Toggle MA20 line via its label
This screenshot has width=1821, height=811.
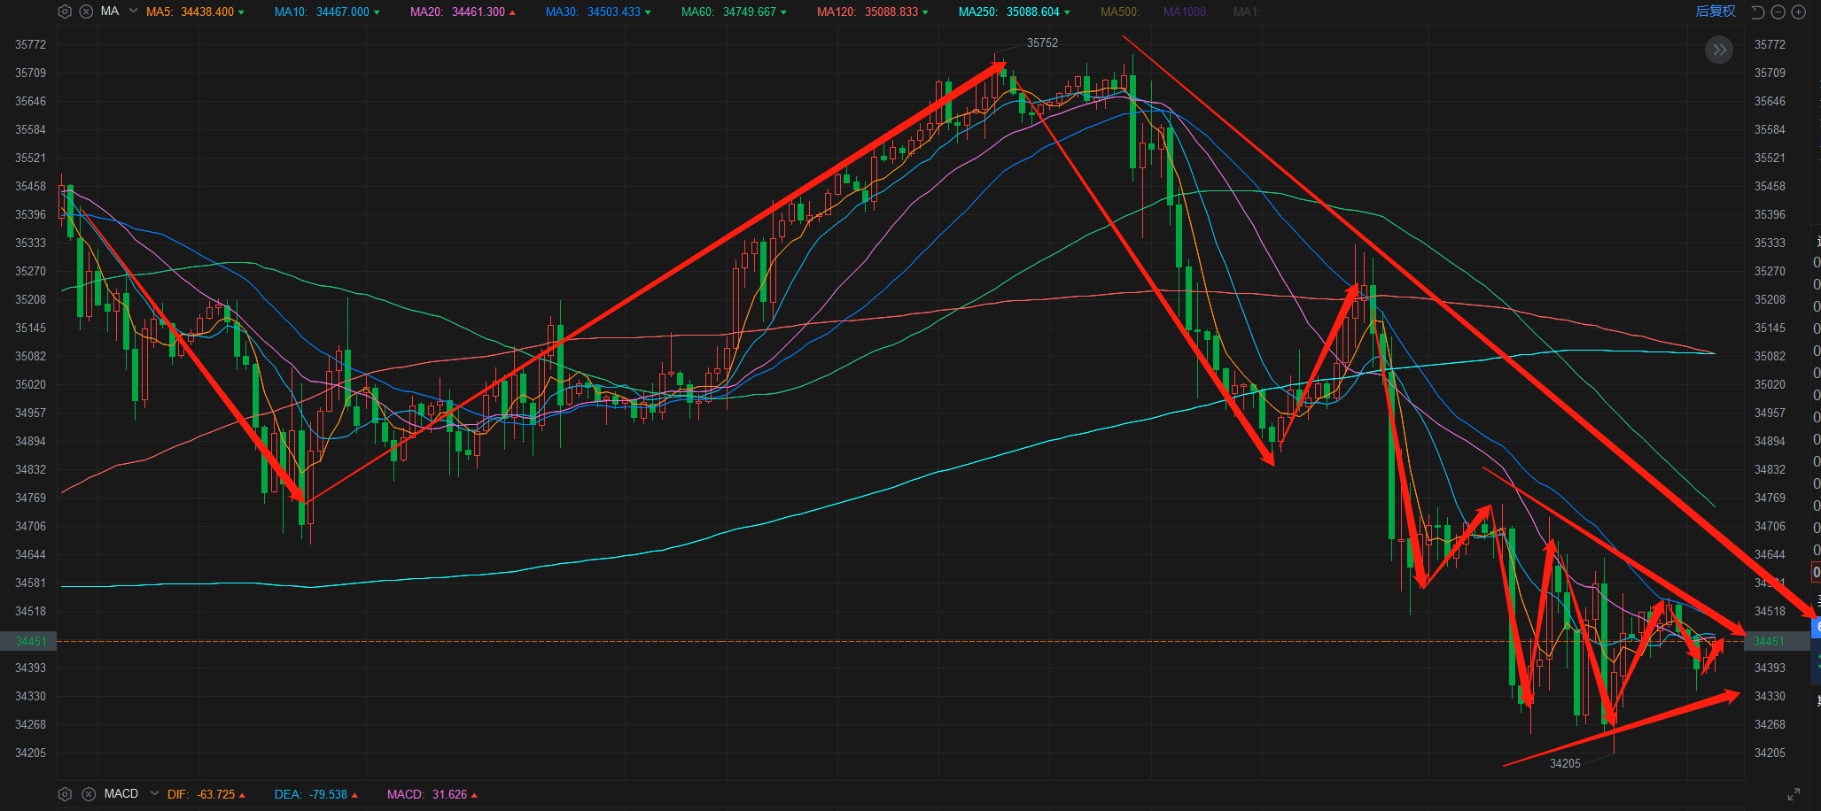click(x=427, y=12)
